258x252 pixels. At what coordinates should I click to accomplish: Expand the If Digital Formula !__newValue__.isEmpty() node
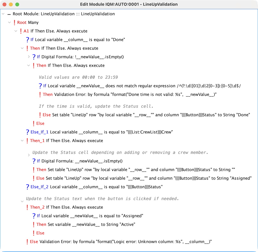click(29, 57)
